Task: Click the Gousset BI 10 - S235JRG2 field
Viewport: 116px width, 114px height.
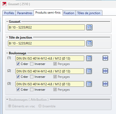Action: [46, 27]
